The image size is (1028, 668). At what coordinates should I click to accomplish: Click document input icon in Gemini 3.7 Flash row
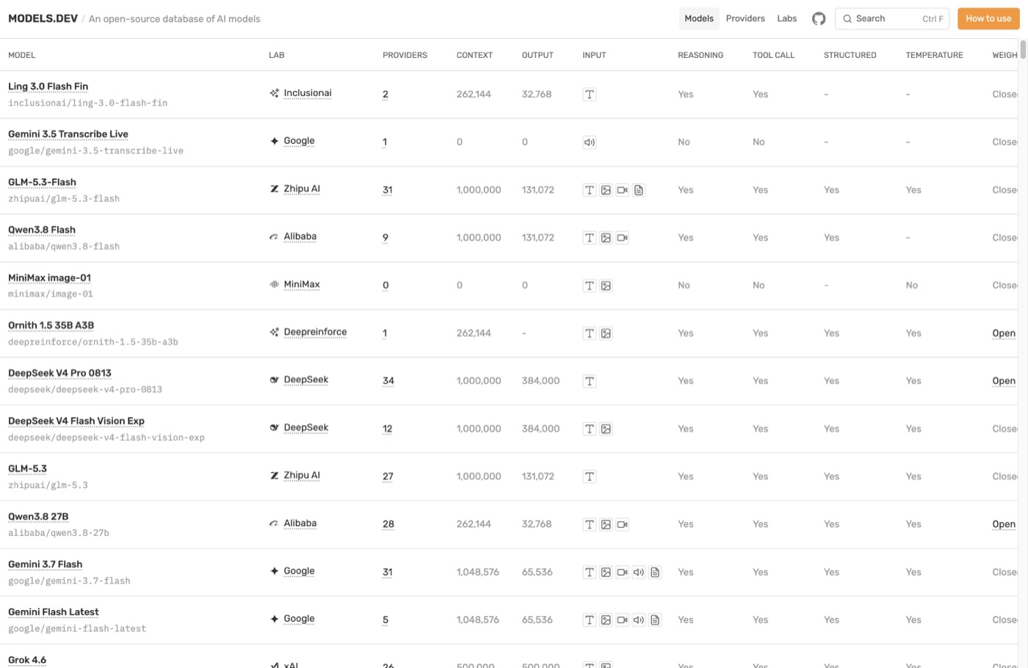(x=655, y=572)
